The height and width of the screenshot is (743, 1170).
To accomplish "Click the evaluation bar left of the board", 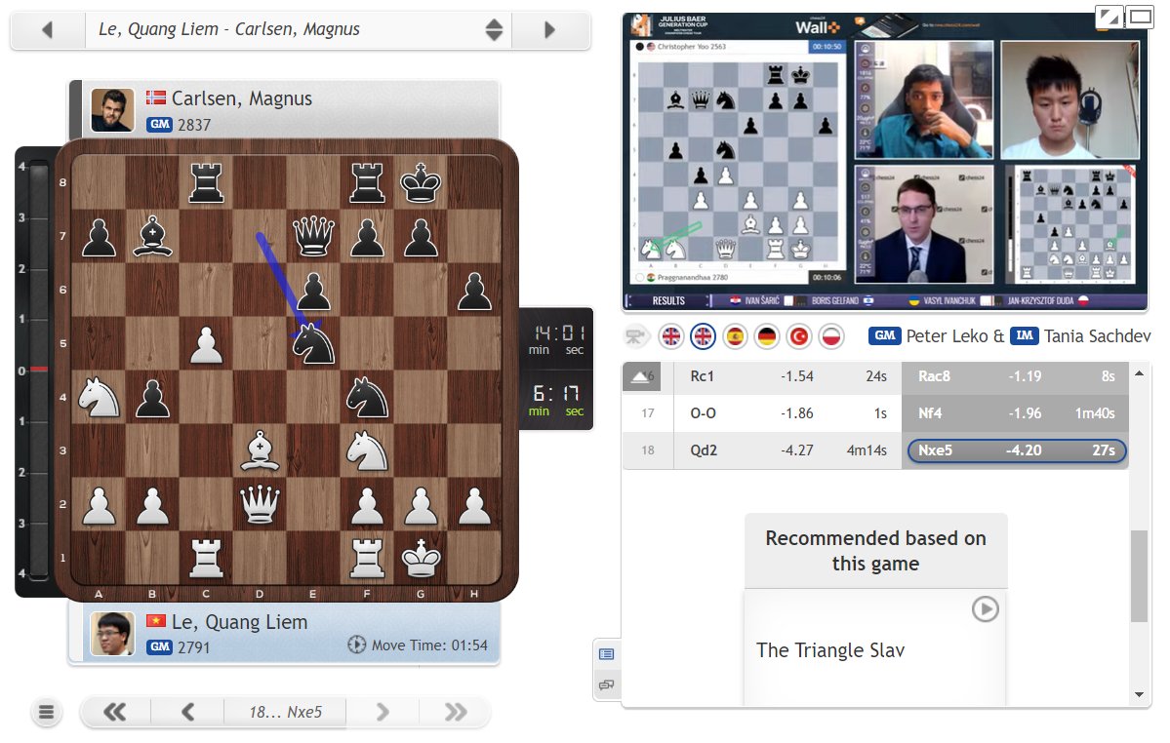I will [x=38, y=371].
